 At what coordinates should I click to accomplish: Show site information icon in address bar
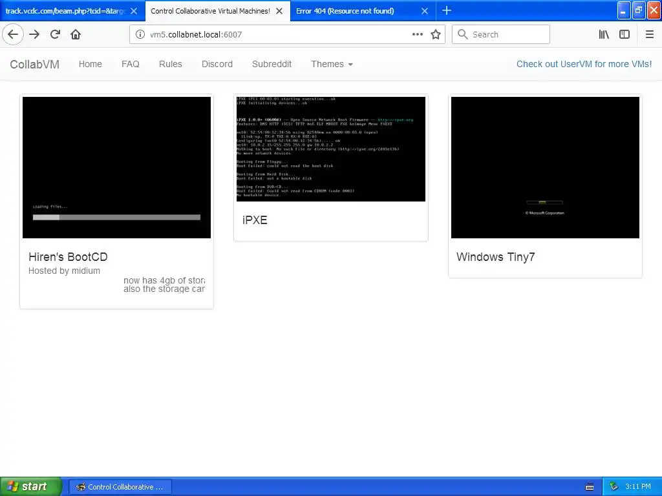(x=140, y=34)
